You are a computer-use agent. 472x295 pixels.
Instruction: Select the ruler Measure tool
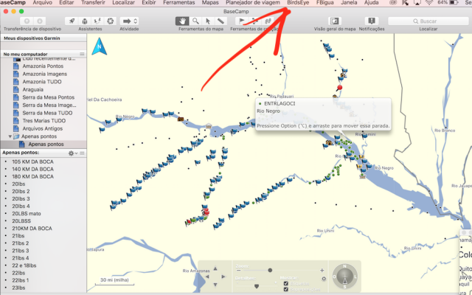(x=221, y=21)
